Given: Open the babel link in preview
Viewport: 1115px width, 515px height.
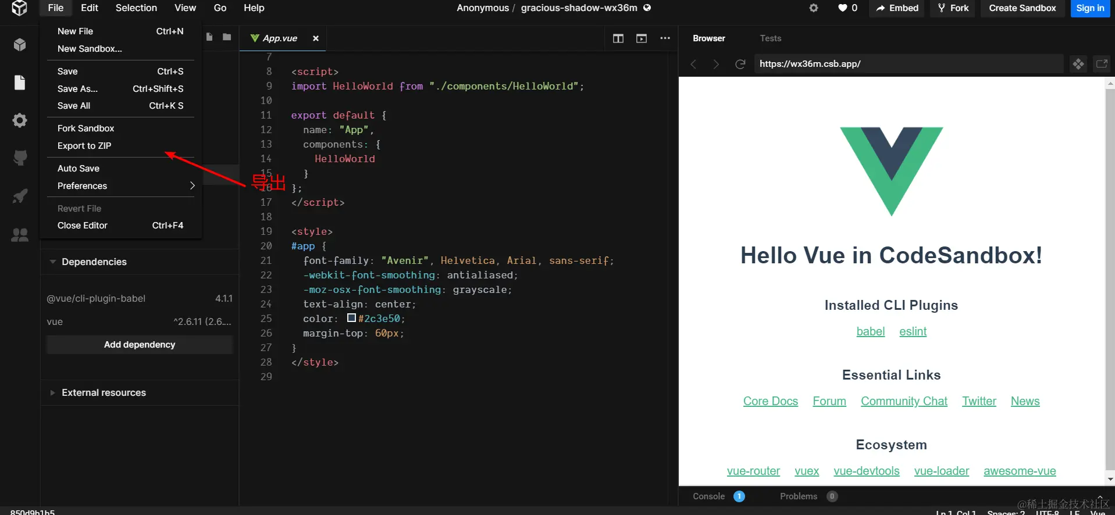Looking at the screenshot, I should [870, 331].
